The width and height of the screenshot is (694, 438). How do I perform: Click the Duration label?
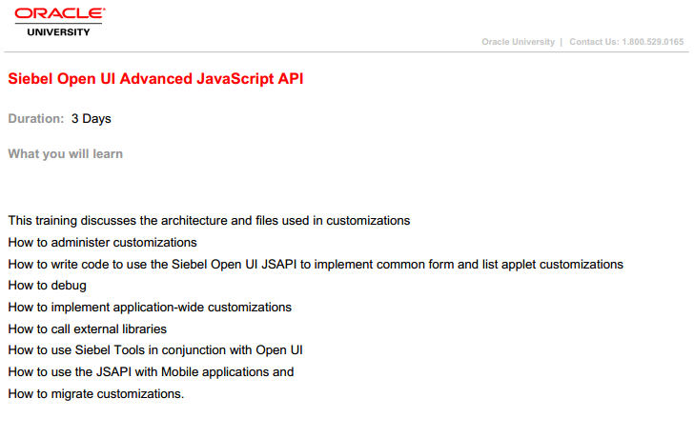36,118
